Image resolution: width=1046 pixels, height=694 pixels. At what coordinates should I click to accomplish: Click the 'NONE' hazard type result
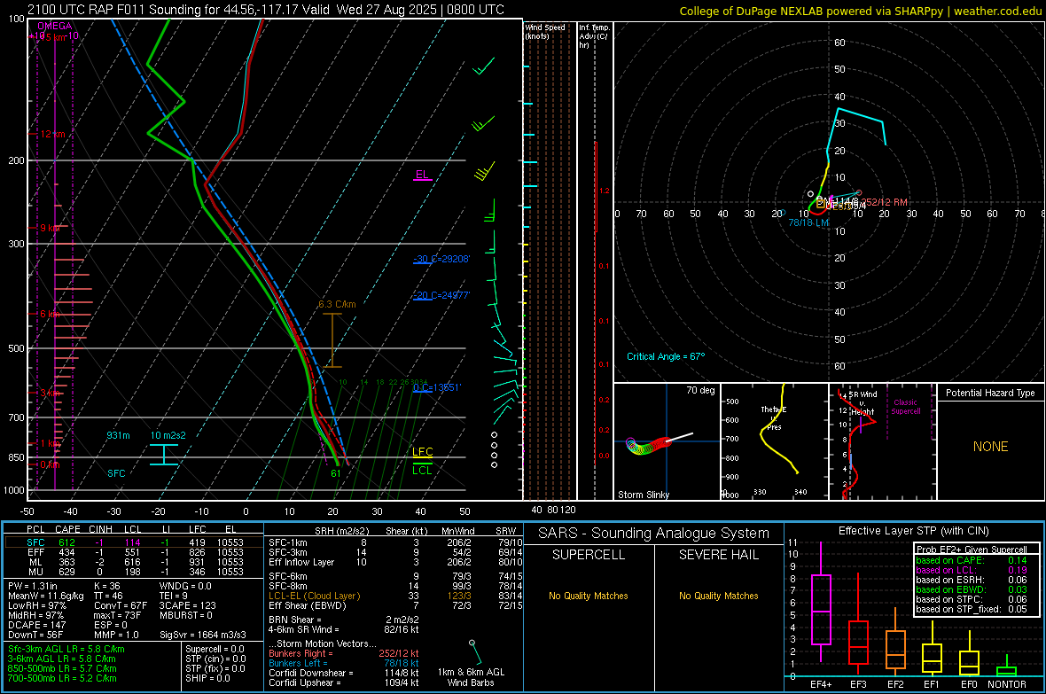990,447
